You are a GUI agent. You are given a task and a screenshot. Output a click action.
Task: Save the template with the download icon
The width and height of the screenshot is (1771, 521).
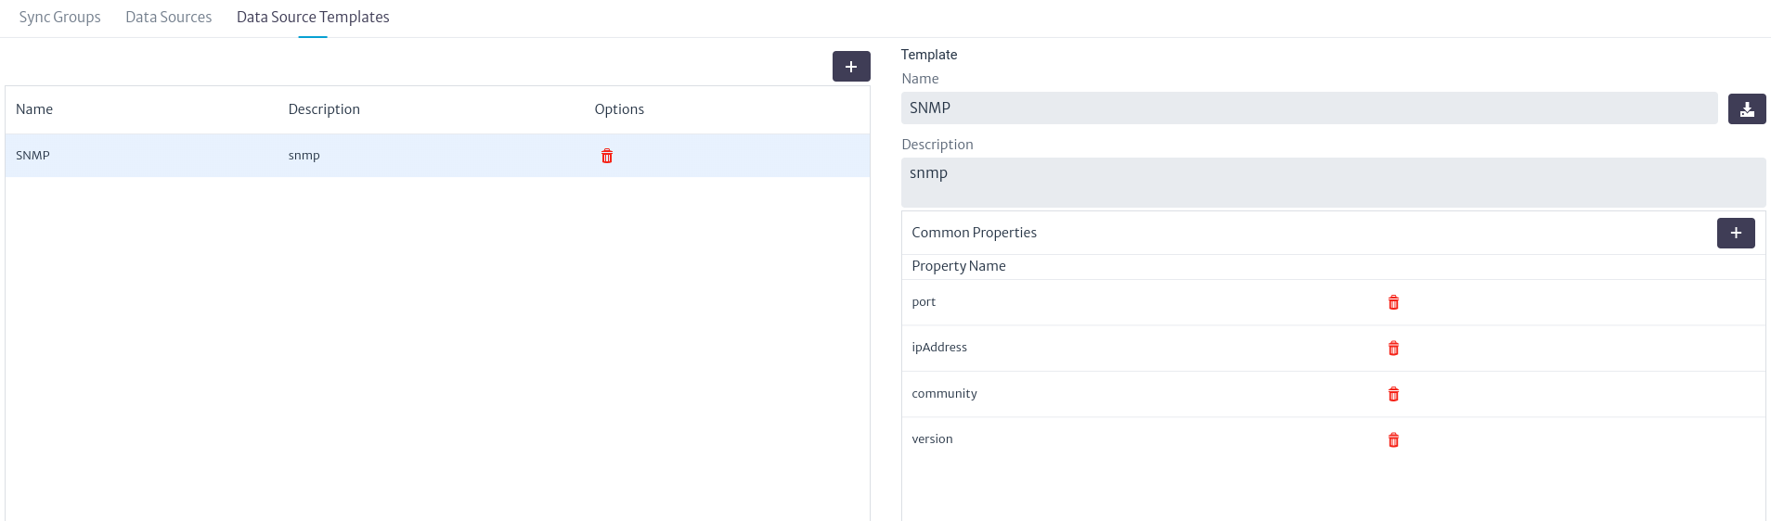pos(1747,108)
